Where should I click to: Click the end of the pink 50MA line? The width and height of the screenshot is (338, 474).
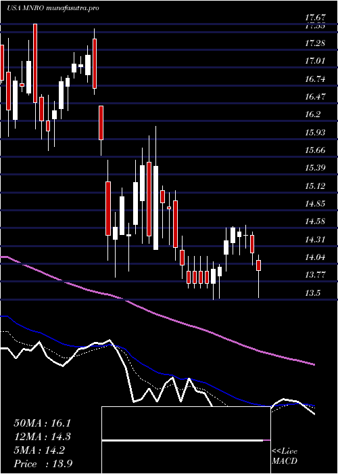coord(314,364)
